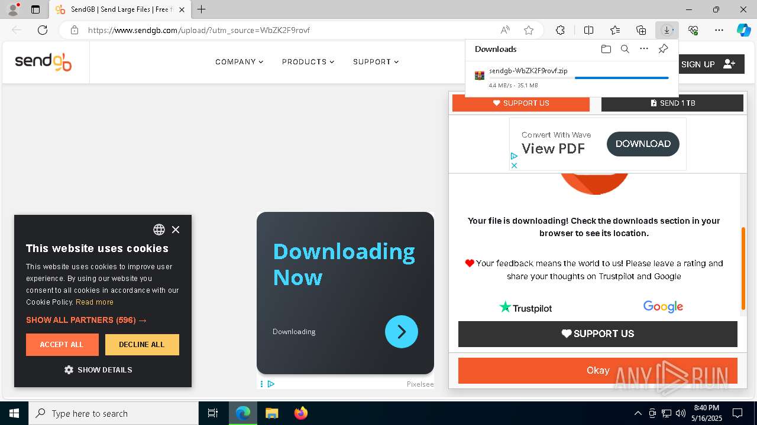Show cookie details
The width and height of the screenshot is (757, 425).
coord(98,370)
